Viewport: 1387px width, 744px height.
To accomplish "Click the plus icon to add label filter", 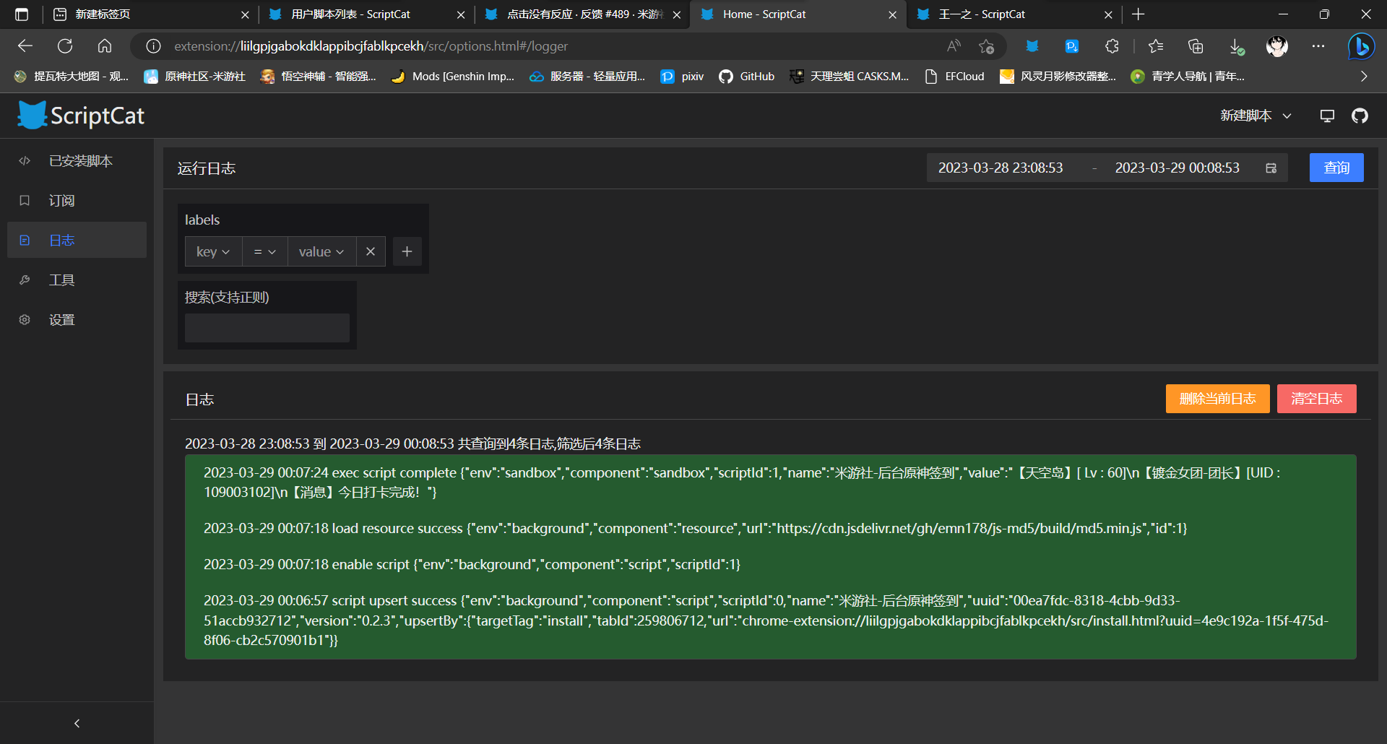I will (x=407, y=251).
